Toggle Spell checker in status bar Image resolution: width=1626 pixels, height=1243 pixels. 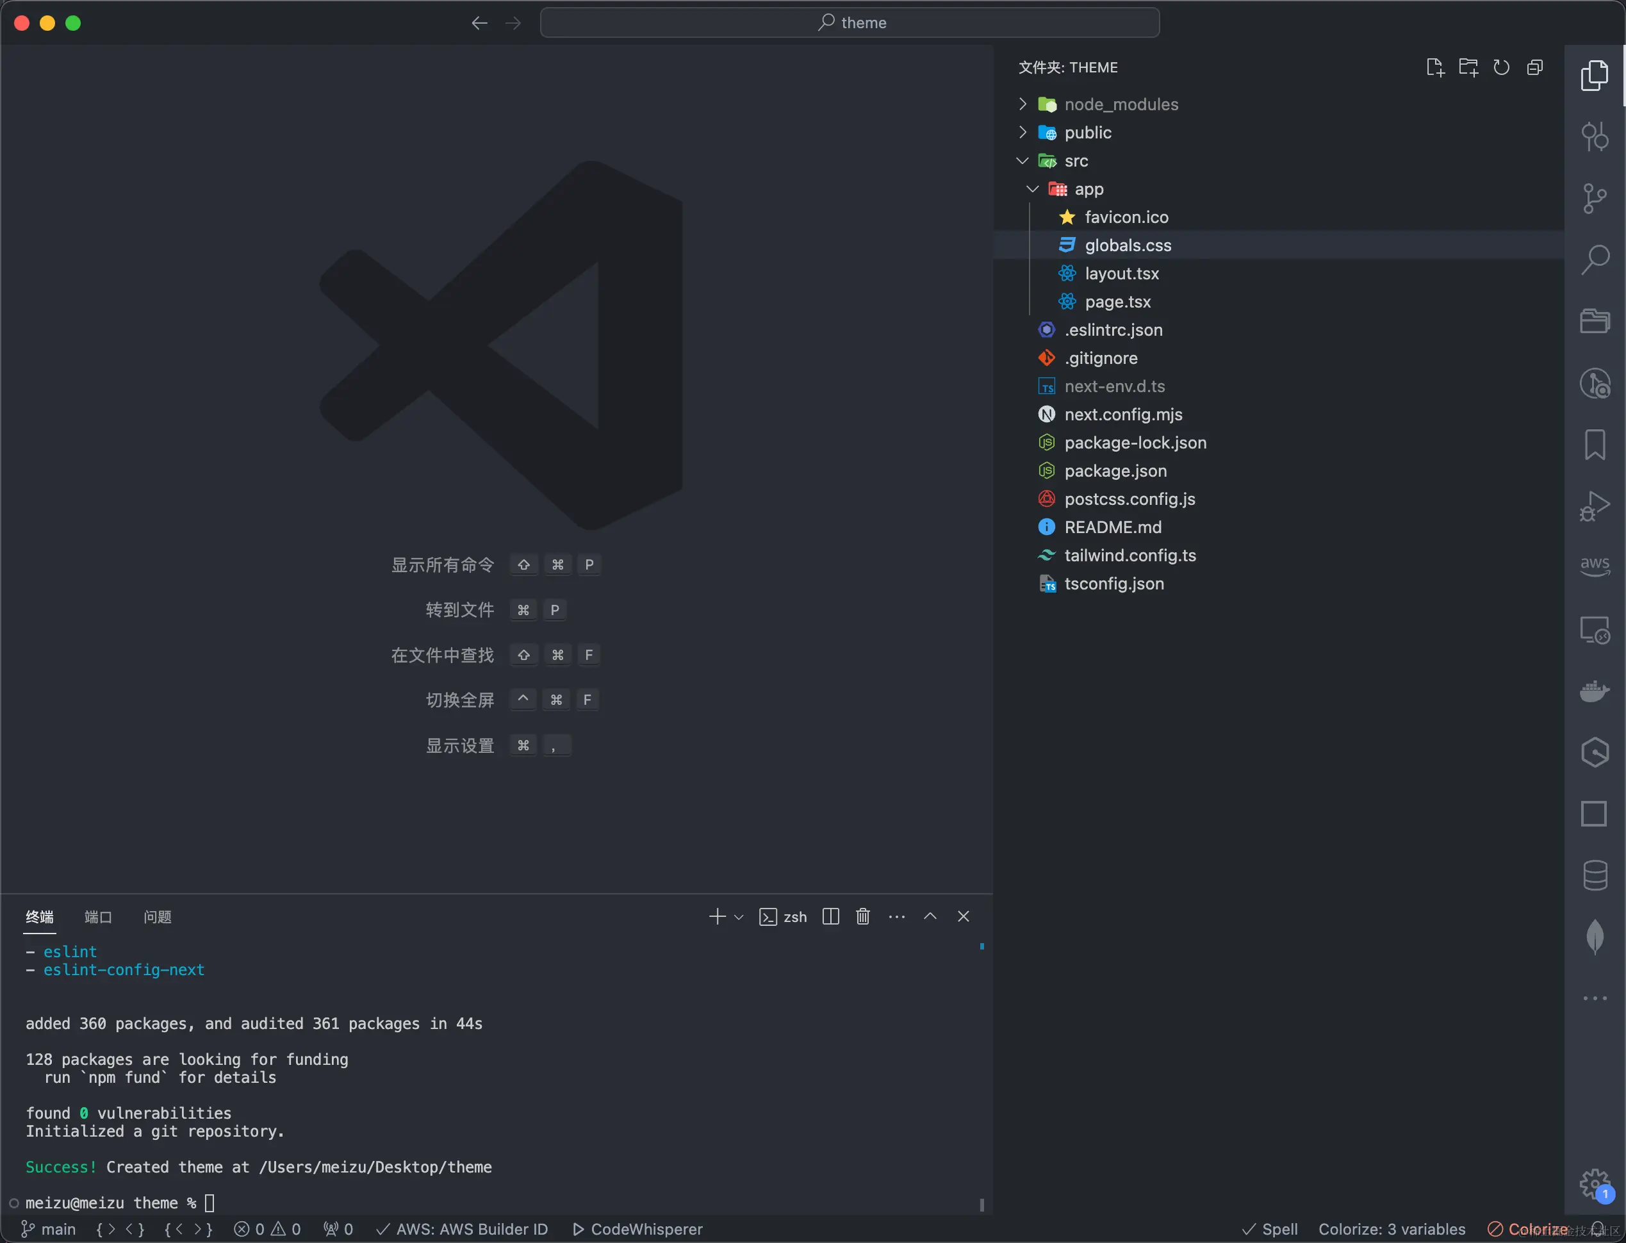(x=1269, y=1229)
